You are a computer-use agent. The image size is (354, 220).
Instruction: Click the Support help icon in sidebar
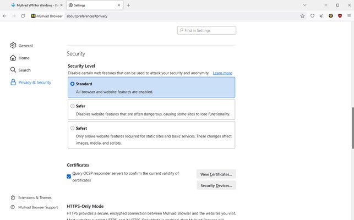tap(13, 207)
